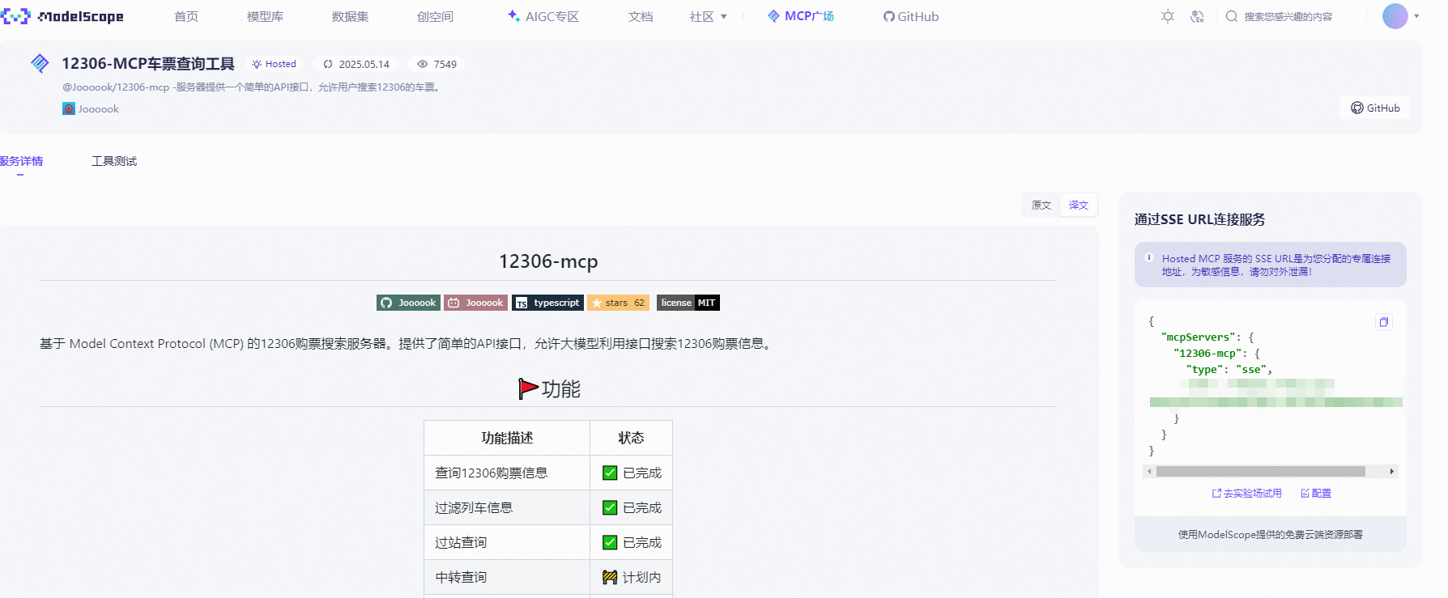1448x598 pixels.
Task: Click the construction icon for 中转查询
Action: pos(610,577)
